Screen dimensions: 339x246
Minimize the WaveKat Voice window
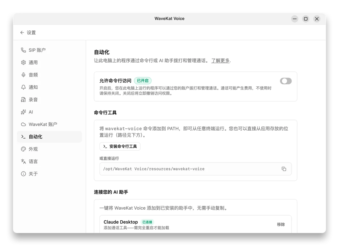pyautogui.click(x=295, y=19)
